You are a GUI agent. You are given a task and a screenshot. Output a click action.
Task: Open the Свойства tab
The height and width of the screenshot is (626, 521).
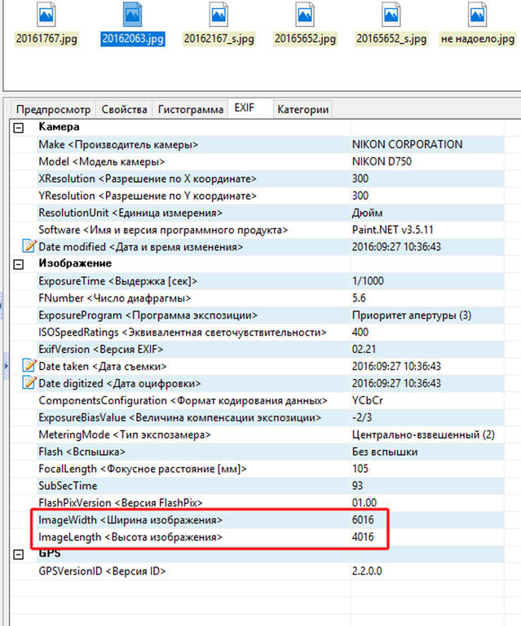click(x=124, y=109)
